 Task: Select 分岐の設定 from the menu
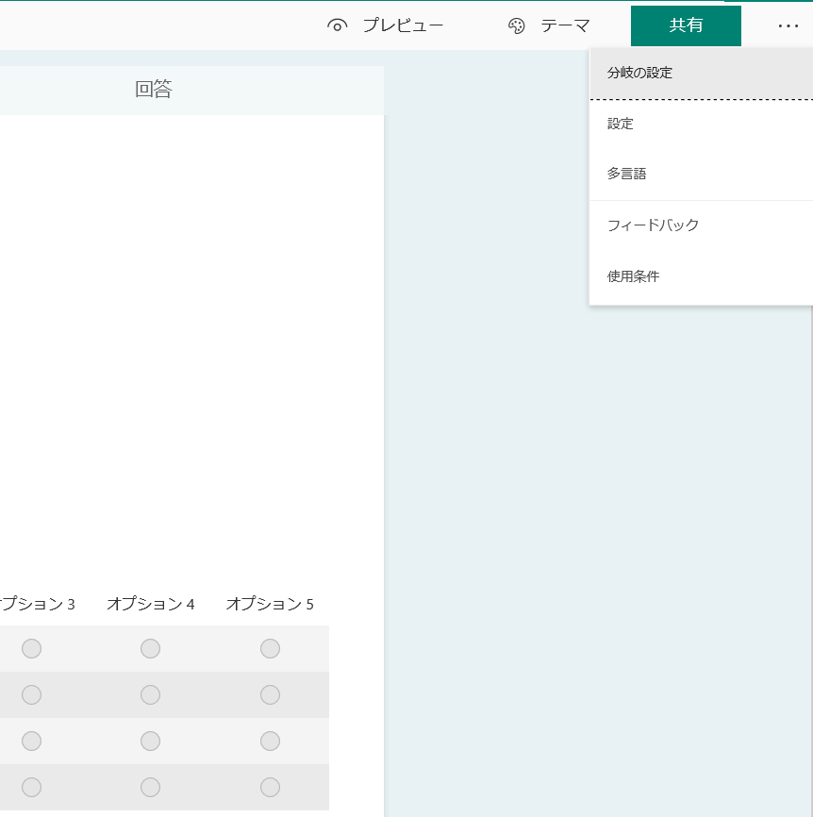701,73
